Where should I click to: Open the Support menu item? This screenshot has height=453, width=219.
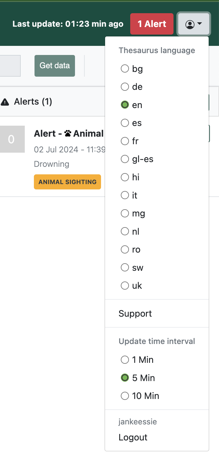point(135,314)
